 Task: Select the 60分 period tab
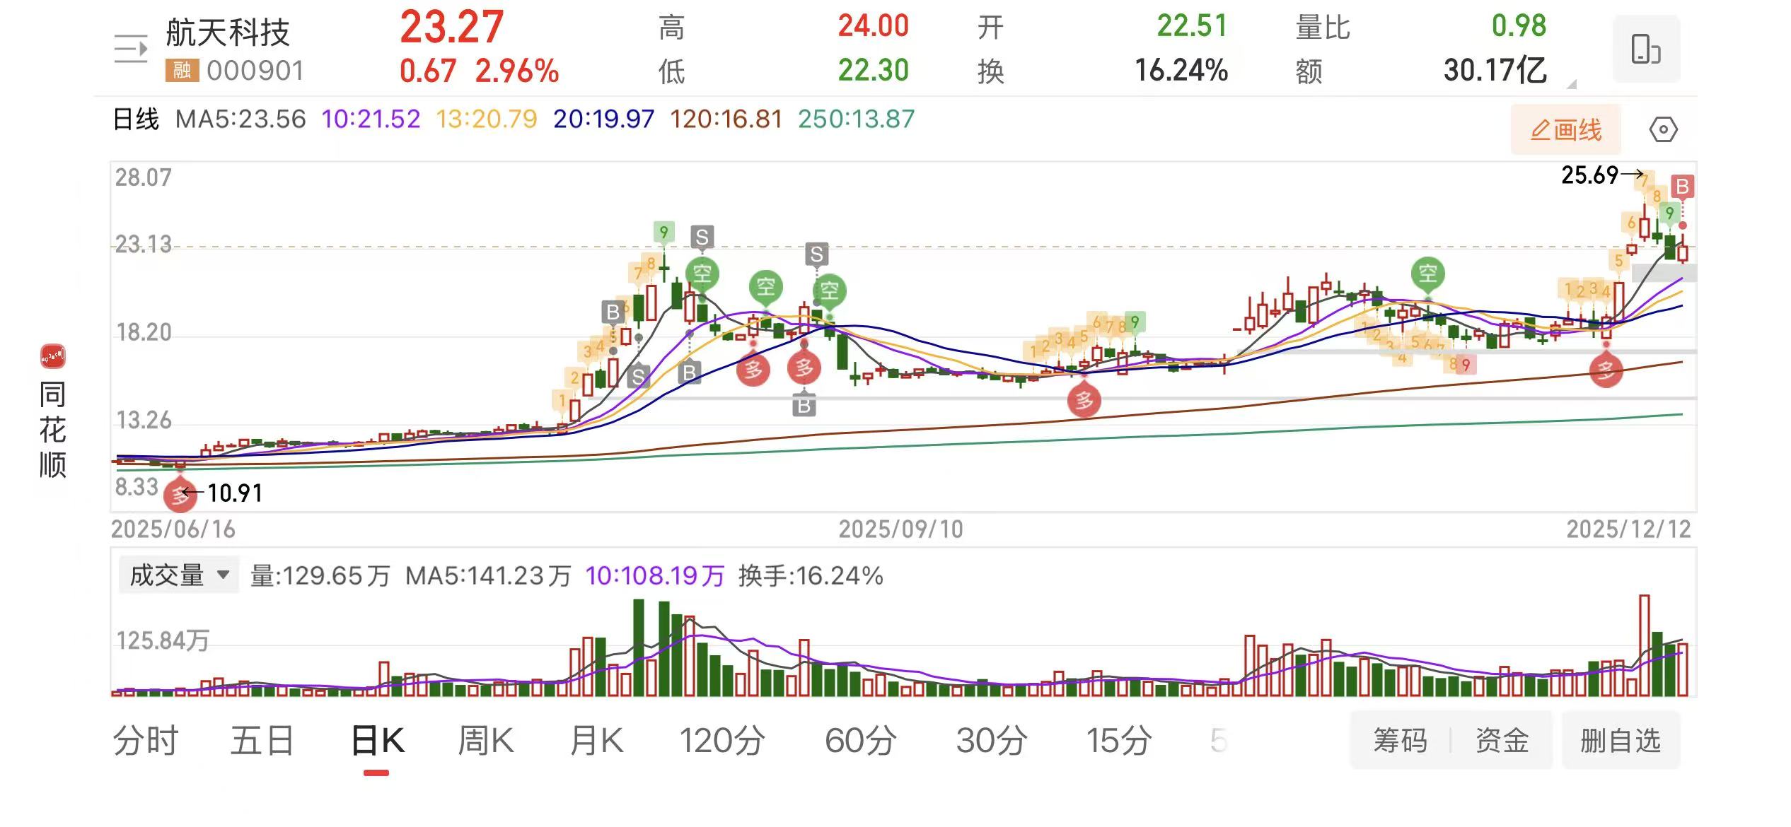pos(860,741)
